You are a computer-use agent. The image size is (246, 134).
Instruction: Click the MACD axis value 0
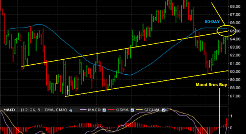click(x=231, y=128)
